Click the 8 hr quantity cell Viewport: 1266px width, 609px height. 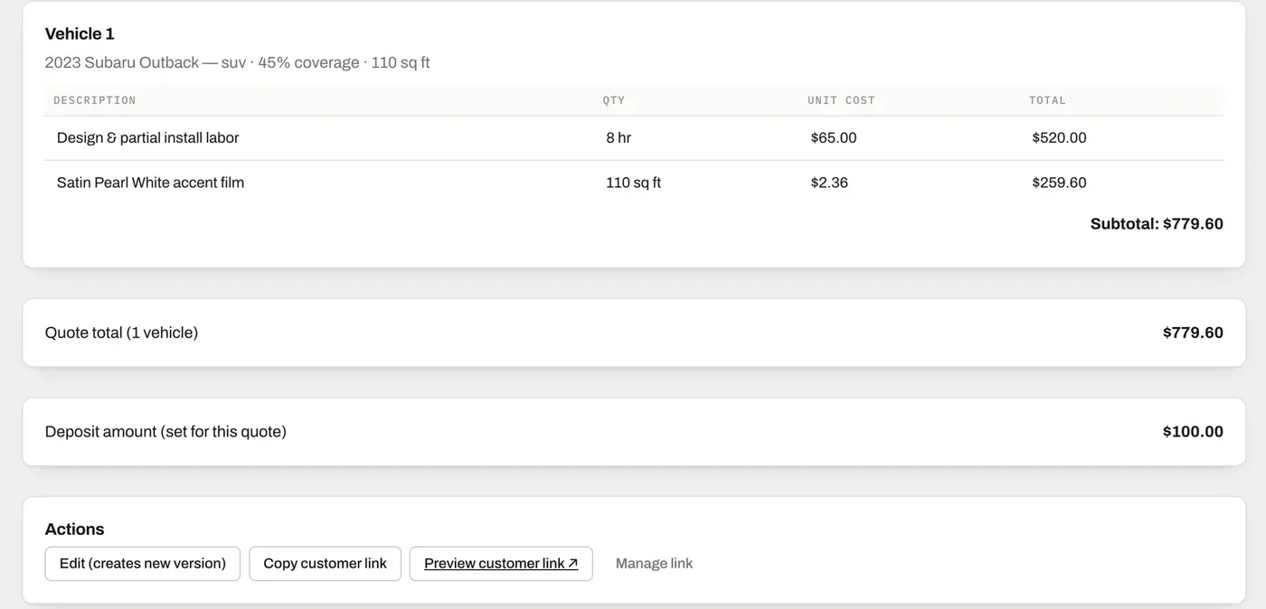pyautogui.click(x=619, y=138)
